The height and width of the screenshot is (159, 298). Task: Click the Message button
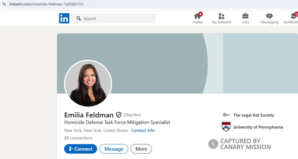coord(114,149)
